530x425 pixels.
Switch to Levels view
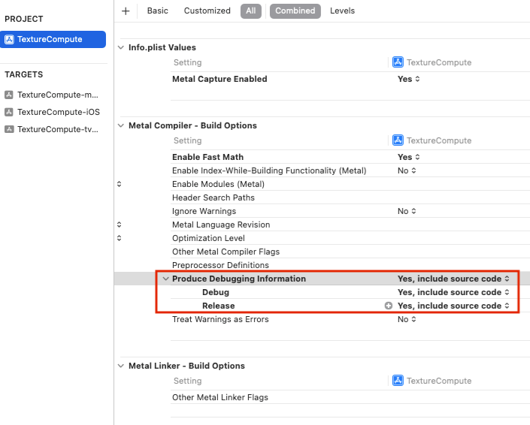[x=342, y=11]
